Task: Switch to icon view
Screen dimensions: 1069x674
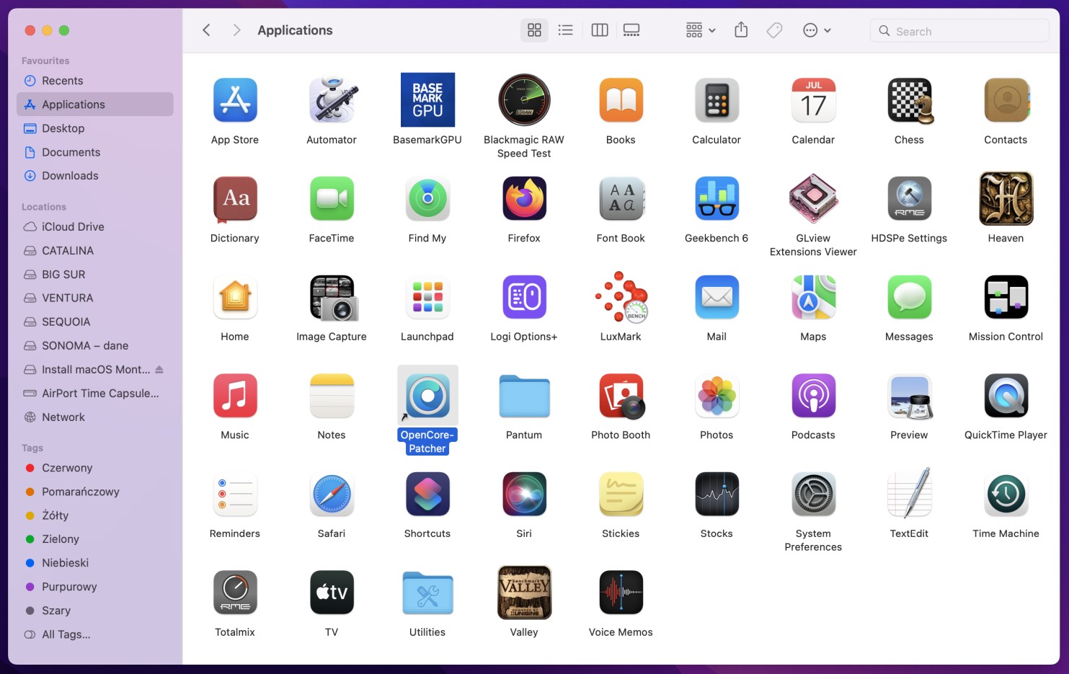Action: pos(534,30)
